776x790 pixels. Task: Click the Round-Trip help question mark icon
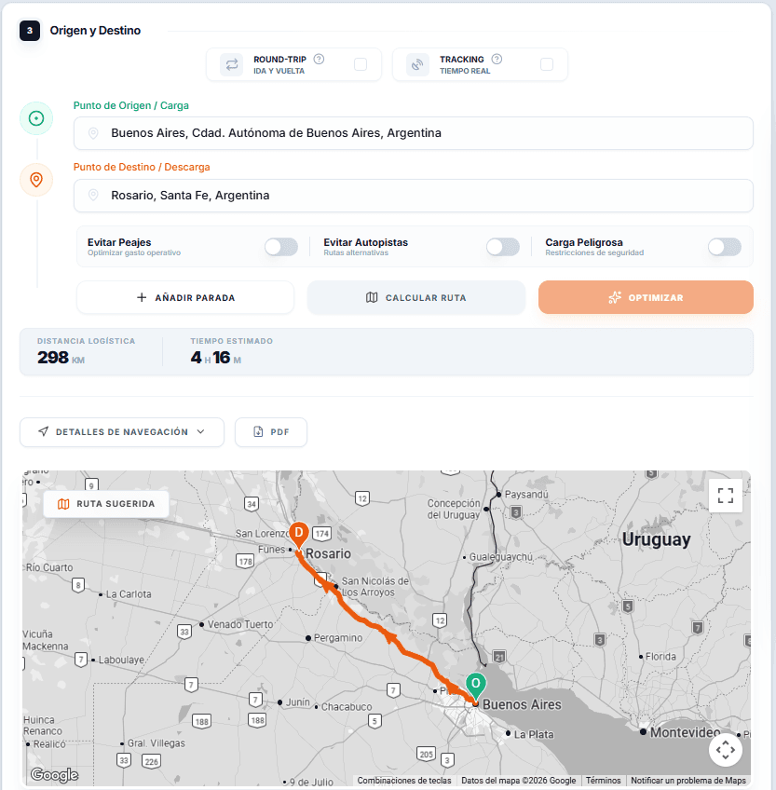tap(320, 59)
